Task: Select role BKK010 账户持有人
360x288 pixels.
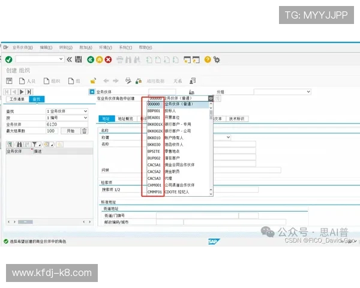Action: (x=178, y=138)
